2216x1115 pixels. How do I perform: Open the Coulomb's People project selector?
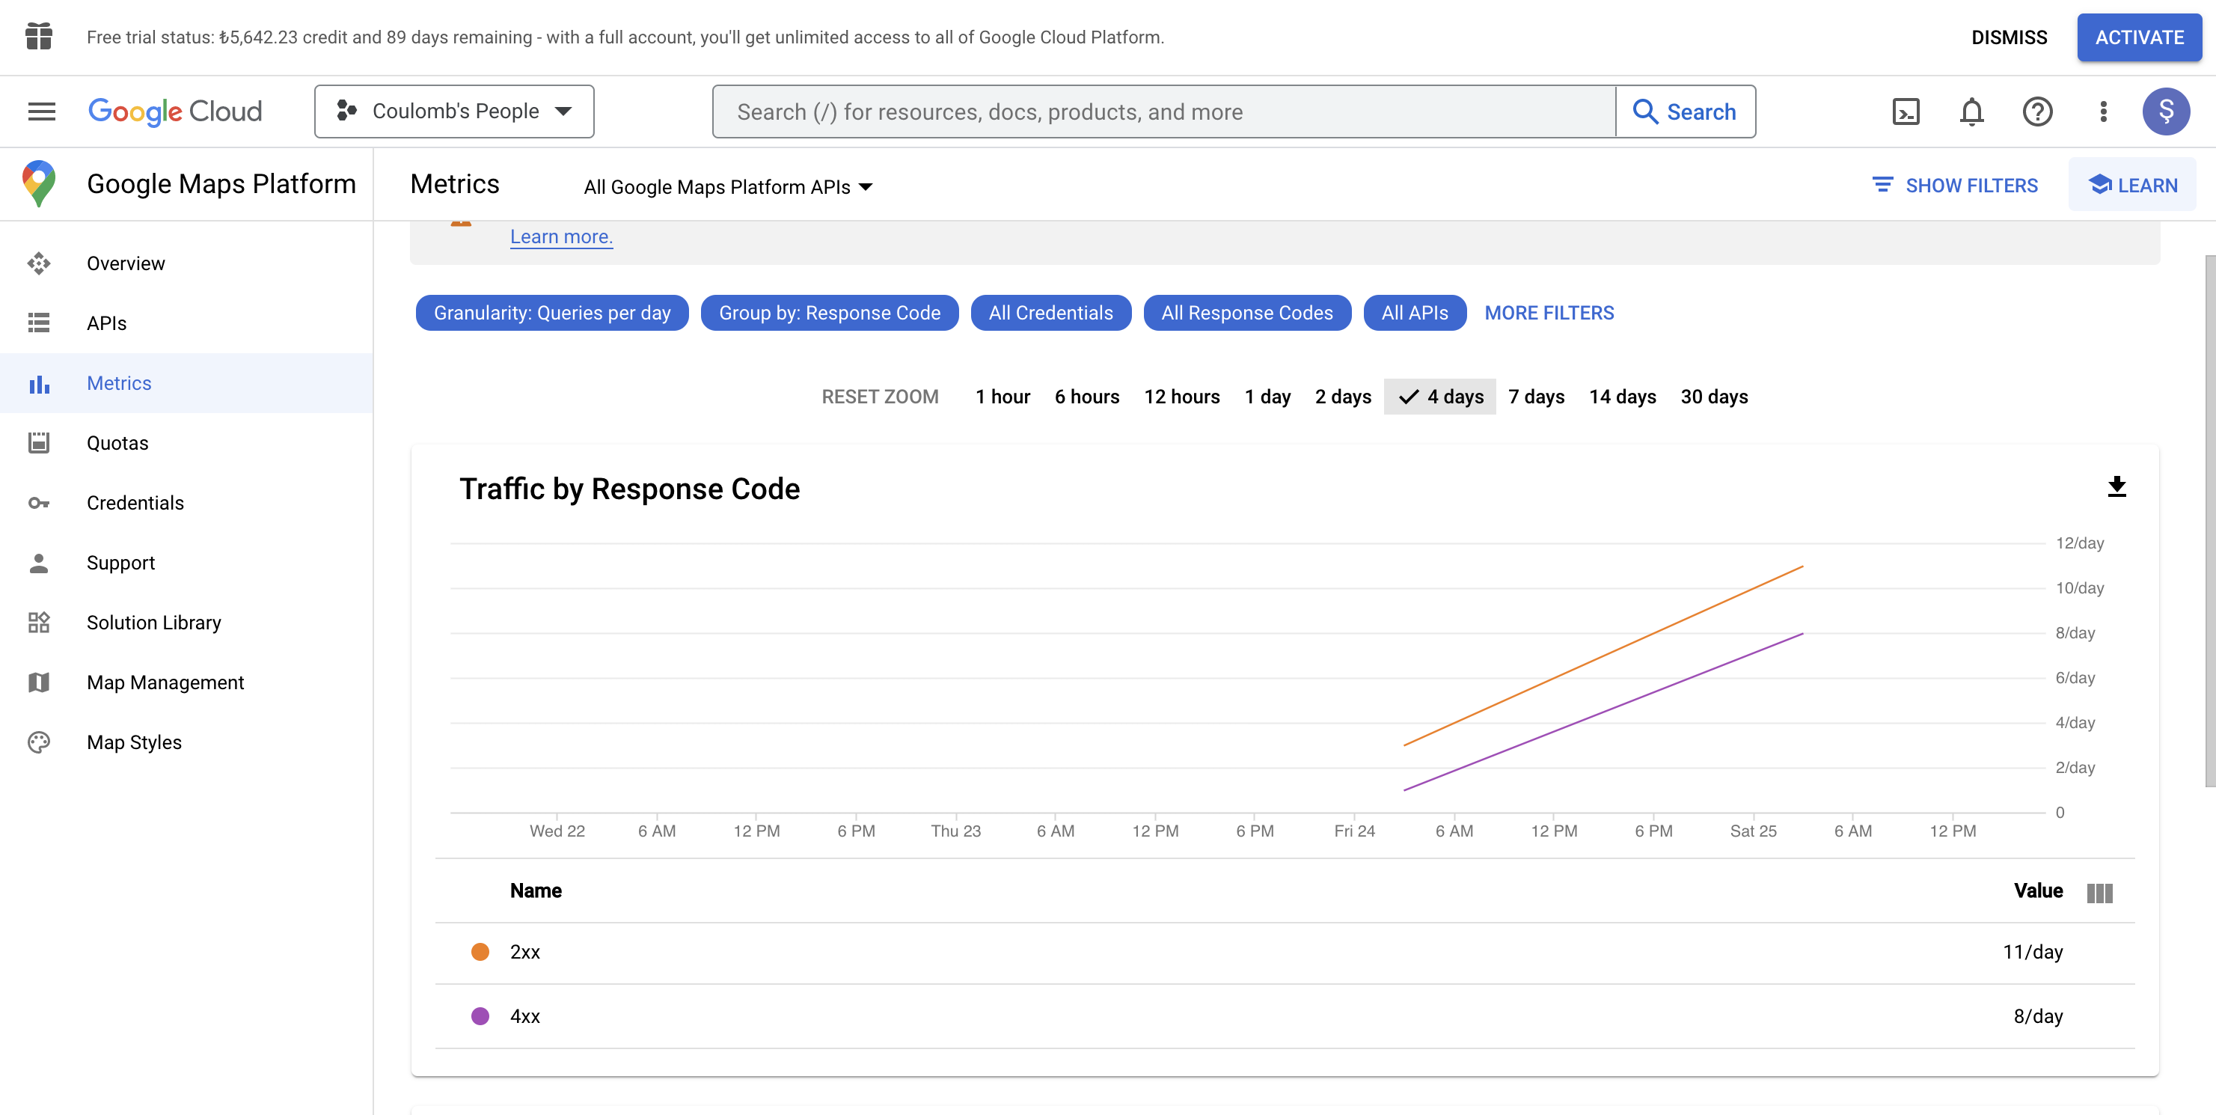point(453,111)
